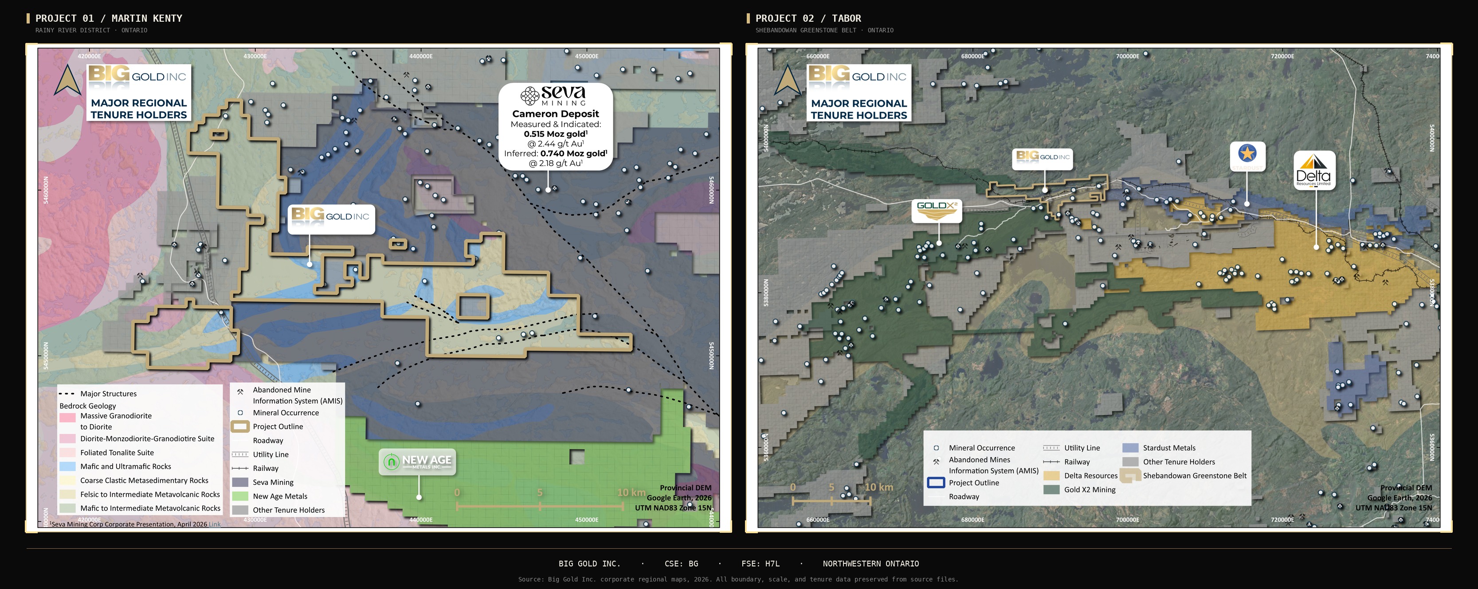Click the New Age Metals logo callout
This screenshot has width=1478, height=589.
(417, 462)
